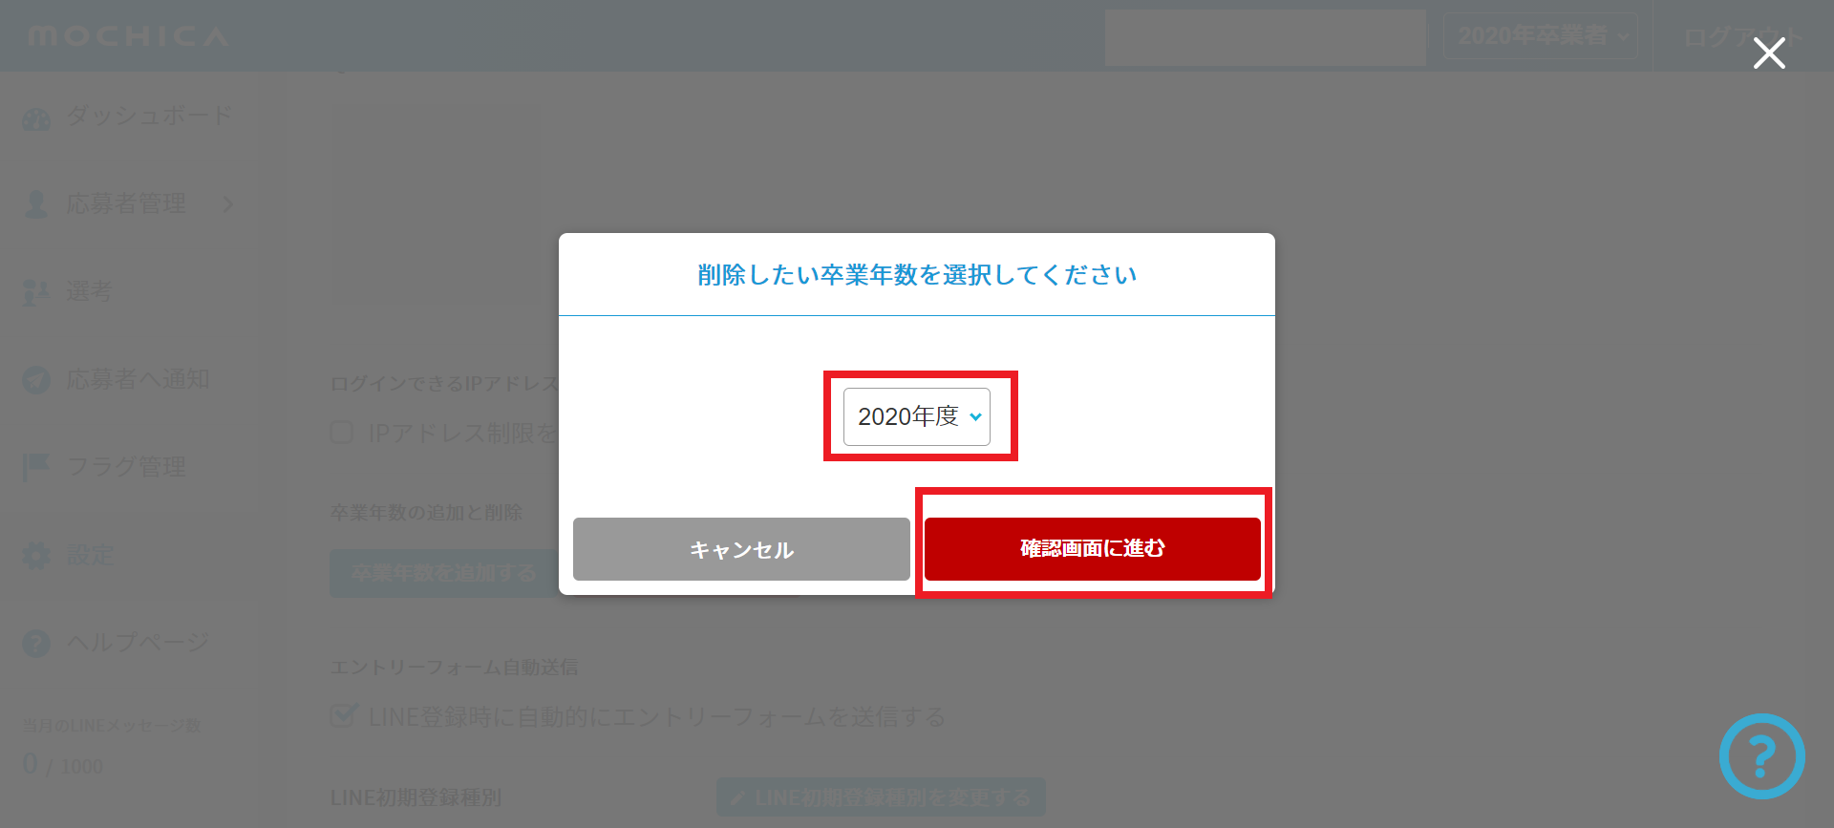Open the ダッシュボード menu item
1834x828 pixels.
149,117
